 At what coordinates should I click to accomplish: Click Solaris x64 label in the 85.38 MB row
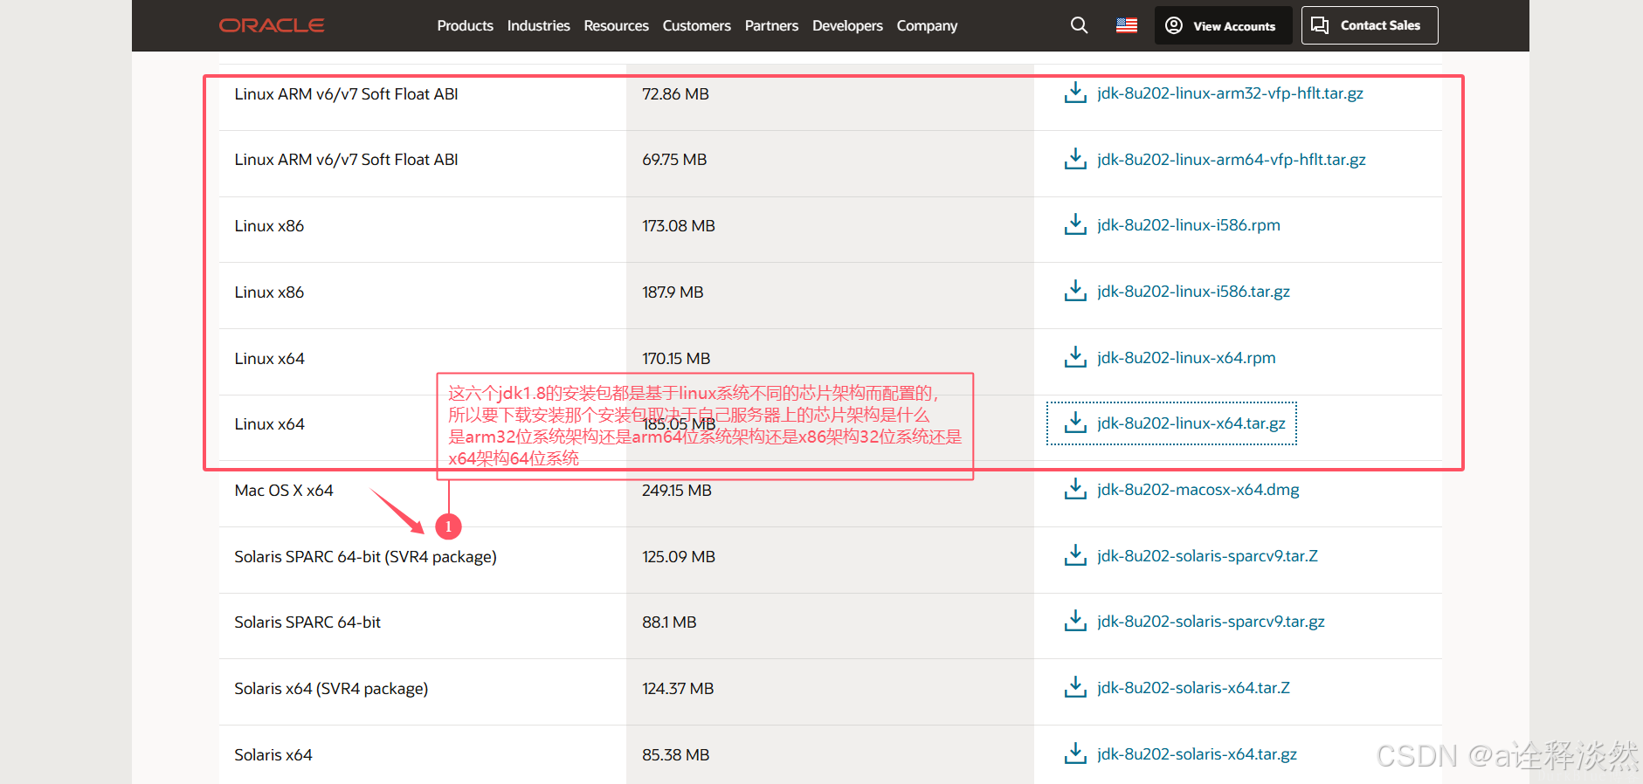click(x=273, y=755)
